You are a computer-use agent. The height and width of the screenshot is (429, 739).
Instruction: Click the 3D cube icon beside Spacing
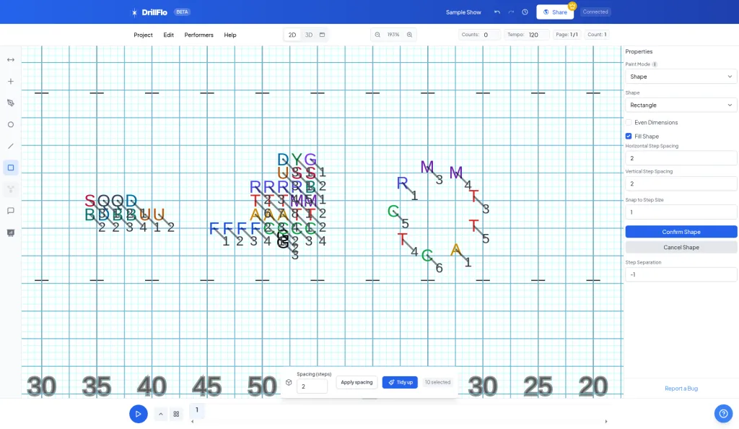(x=289, y=382)
